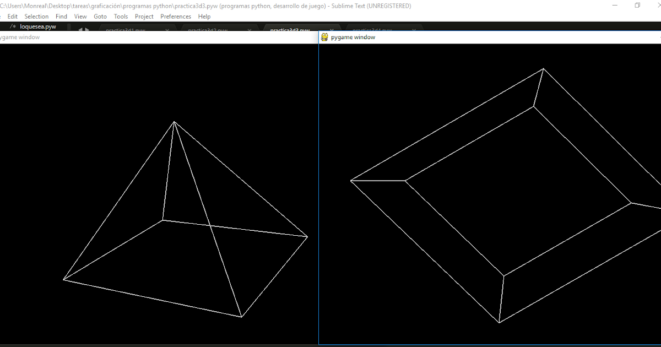Screen dimensions: 661x347
Task: Click the Python icon on the pygame window title bar
Action: point(324,37)
